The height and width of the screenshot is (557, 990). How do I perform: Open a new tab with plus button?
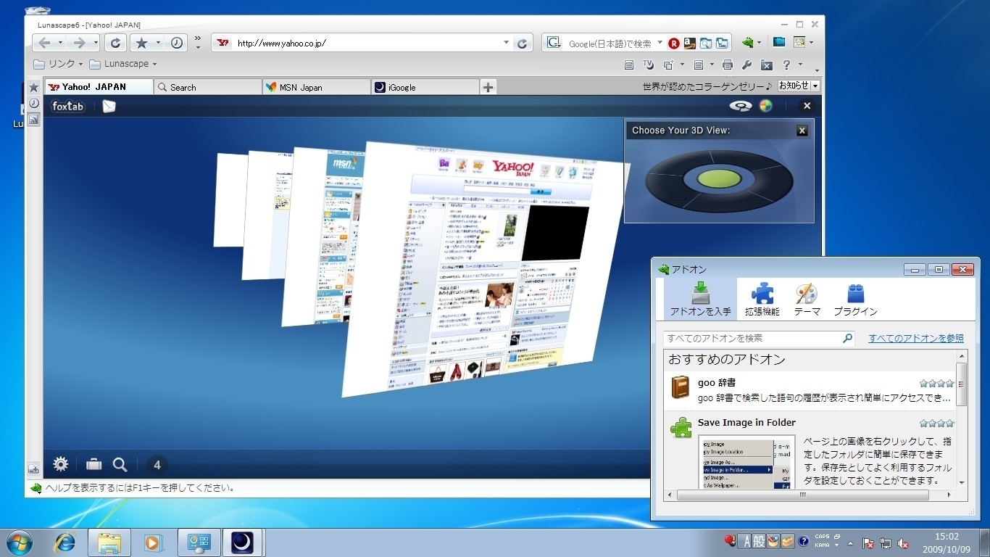point(488,87)
